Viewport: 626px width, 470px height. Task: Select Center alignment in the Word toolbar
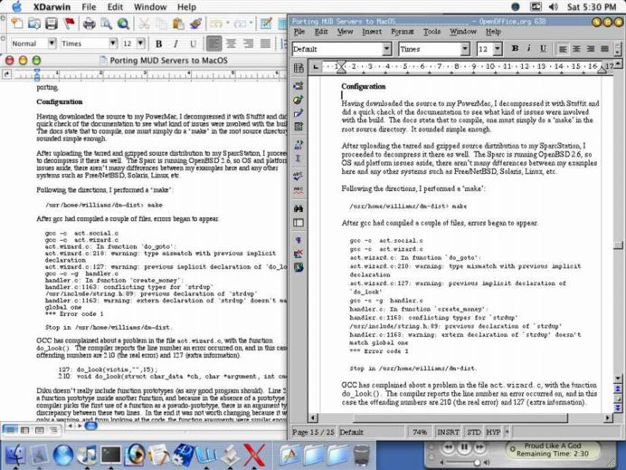[x=231, y=43]
